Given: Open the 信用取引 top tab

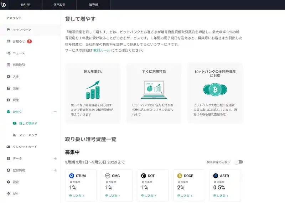Looking at the screenshot, I should [59, 5].
